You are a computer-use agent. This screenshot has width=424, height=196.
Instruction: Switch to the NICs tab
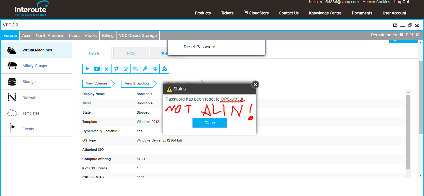coord(131,53)
